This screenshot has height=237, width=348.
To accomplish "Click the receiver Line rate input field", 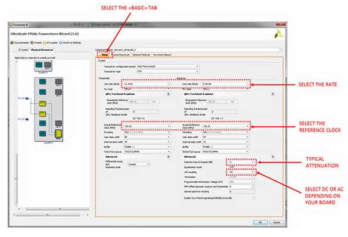I will pos(226,84).
